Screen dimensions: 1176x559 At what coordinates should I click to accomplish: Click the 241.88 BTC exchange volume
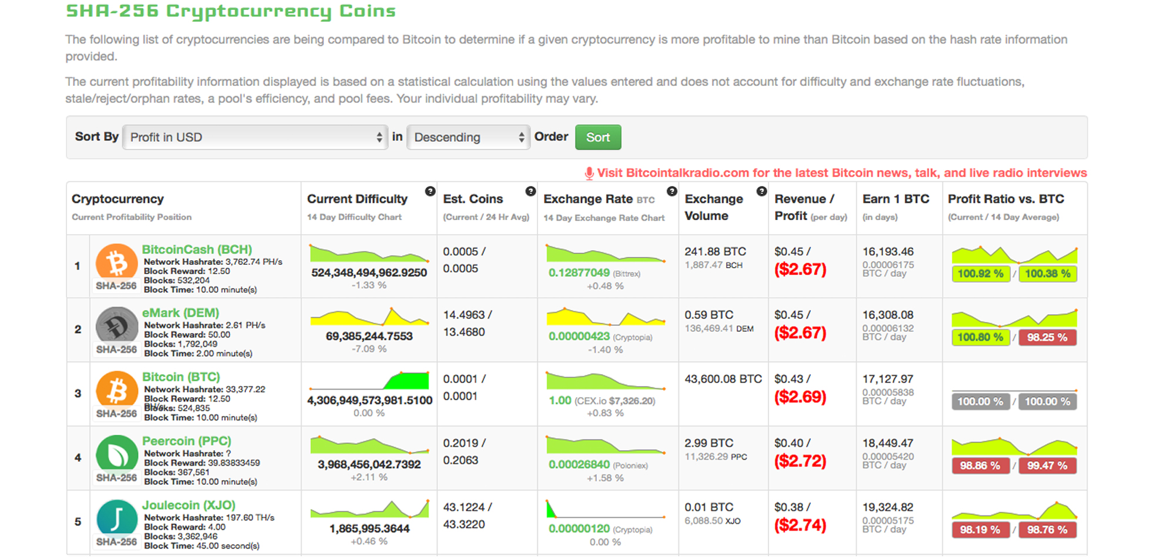click(x=715, y=252)
